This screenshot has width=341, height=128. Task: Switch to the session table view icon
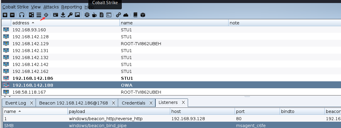(39, 15)
